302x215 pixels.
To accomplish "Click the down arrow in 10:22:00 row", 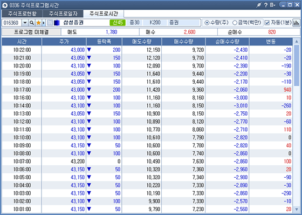I will coord(89,50).
